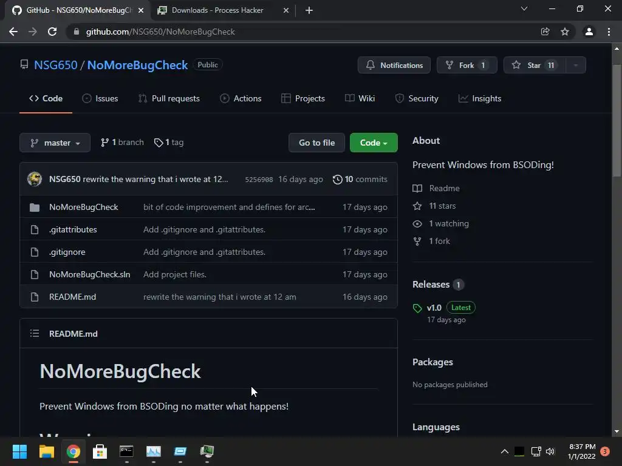
Task: Open the tab search chevron
Action: 524,8
